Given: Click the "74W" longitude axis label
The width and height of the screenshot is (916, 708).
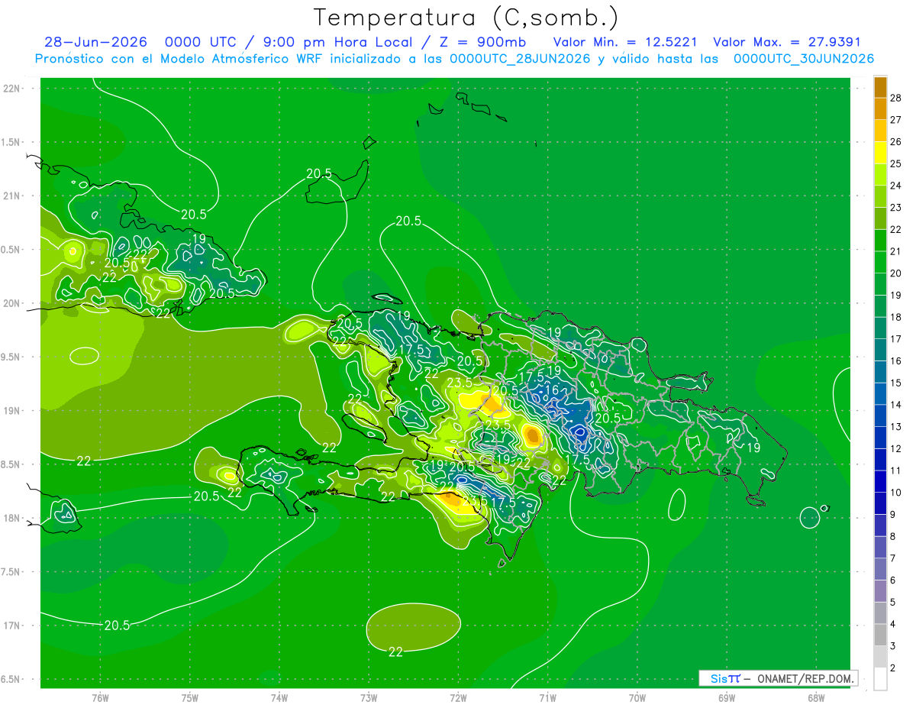Looking at the screenshot, I should 279,697.
